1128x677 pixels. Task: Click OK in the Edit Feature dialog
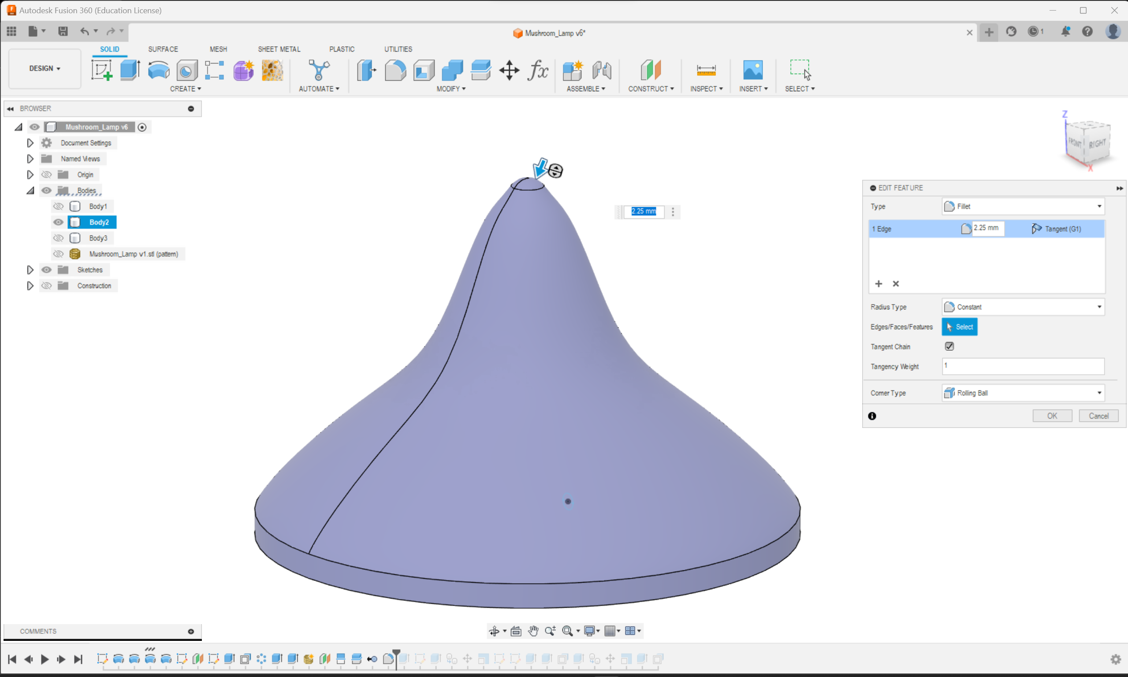pyautogui.click(x=1052, y=416)
